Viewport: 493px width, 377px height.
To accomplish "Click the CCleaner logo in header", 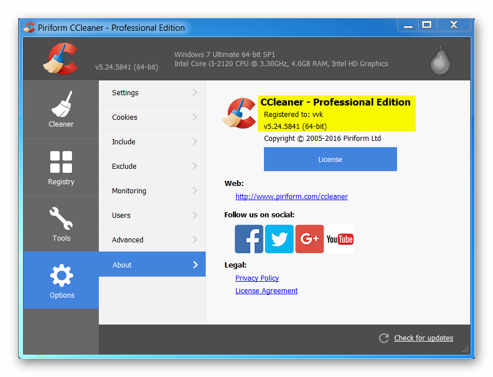I will [61, 59].
